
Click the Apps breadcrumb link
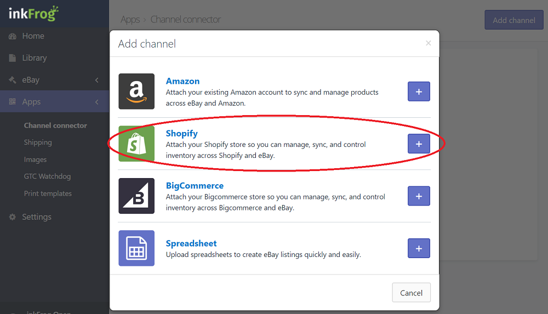130,20
